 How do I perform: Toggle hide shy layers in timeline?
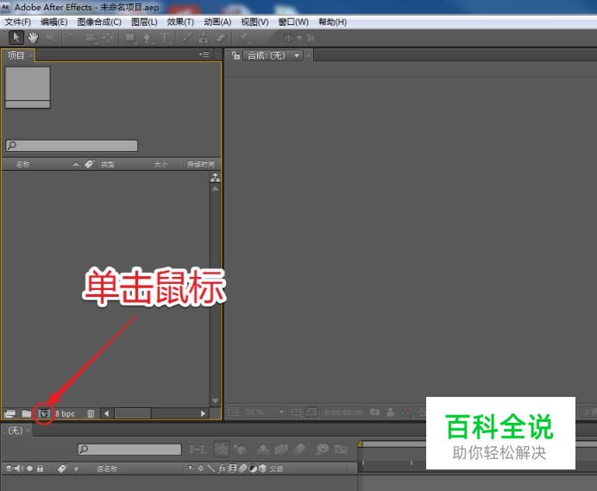tap(263, 450)
